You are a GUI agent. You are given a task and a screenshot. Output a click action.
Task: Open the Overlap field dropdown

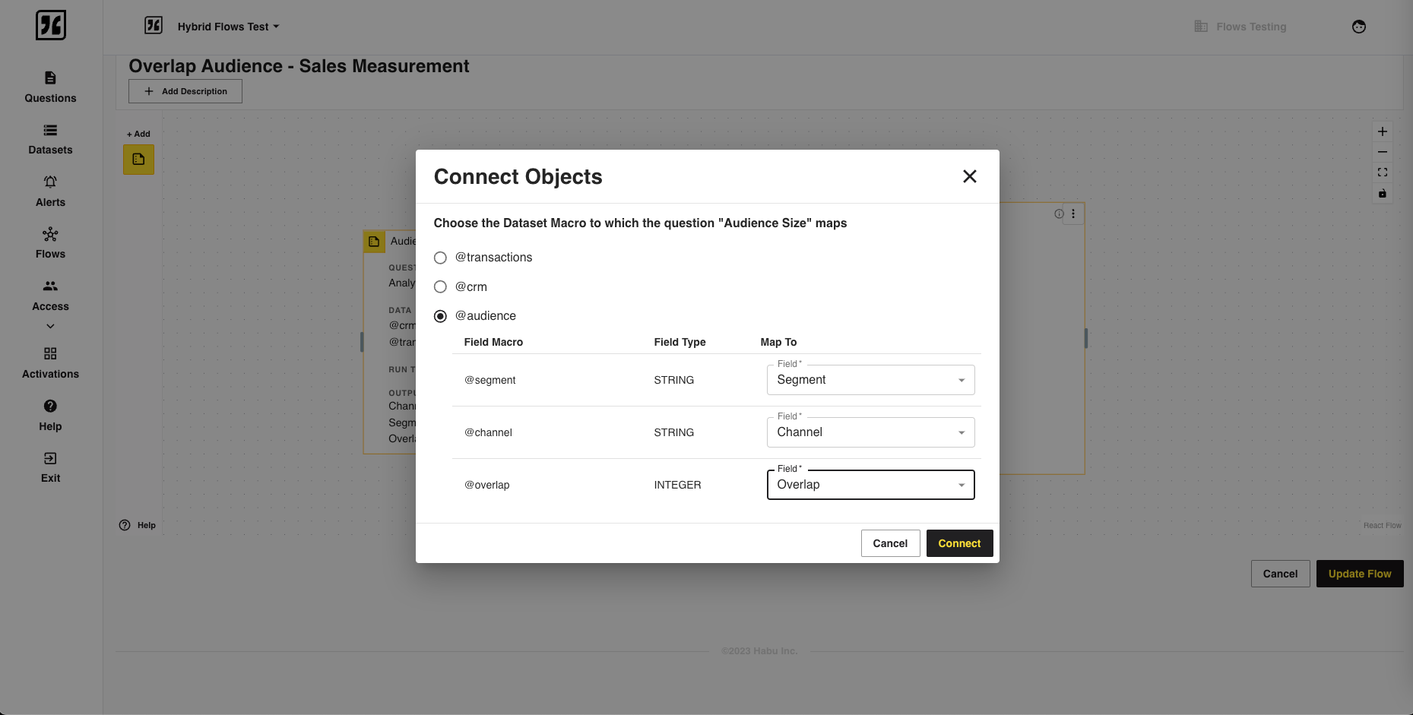point(870,485)
